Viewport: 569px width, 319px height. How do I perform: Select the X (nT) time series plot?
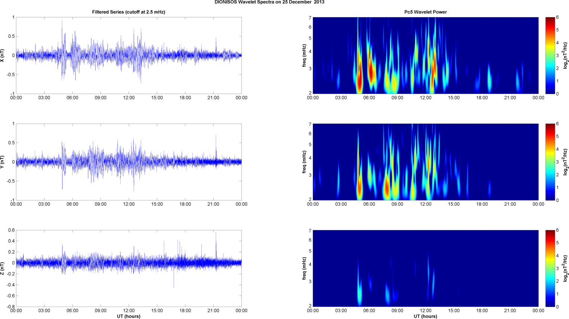click(129, 55)
